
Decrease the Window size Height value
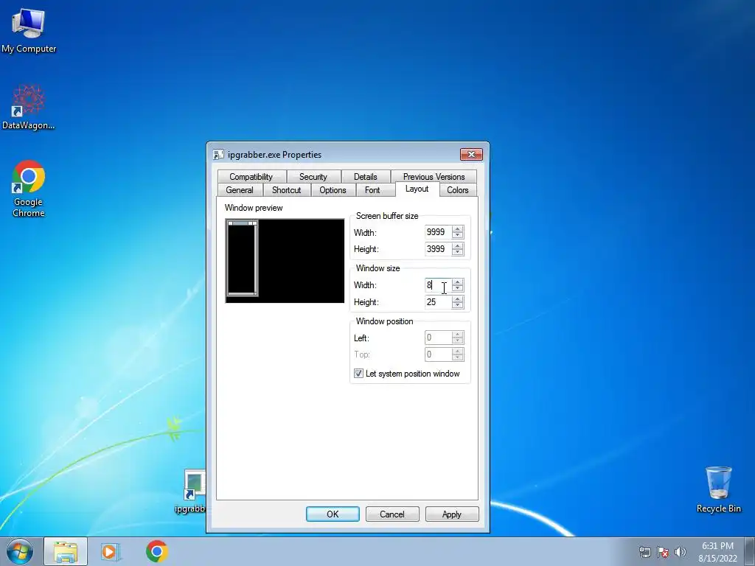coord(457,305)
